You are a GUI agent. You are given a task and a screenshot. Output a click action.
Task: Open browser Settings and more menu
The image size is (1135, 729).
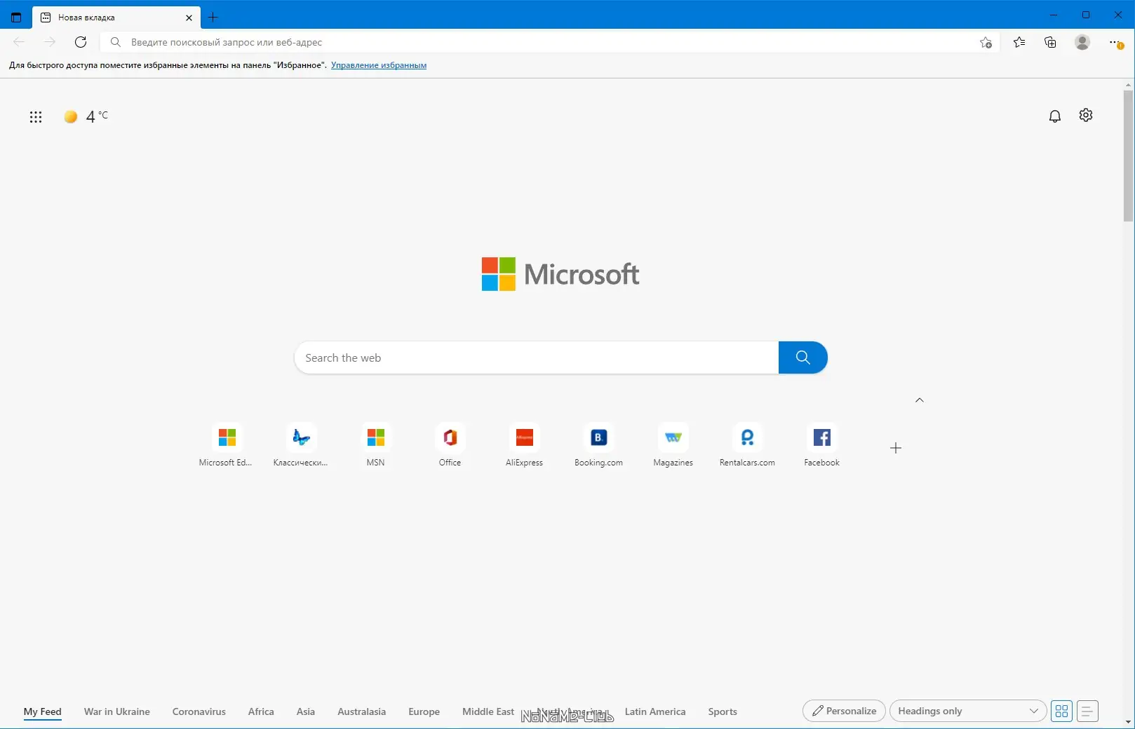pyautogui.click(x=1116, y=43)
